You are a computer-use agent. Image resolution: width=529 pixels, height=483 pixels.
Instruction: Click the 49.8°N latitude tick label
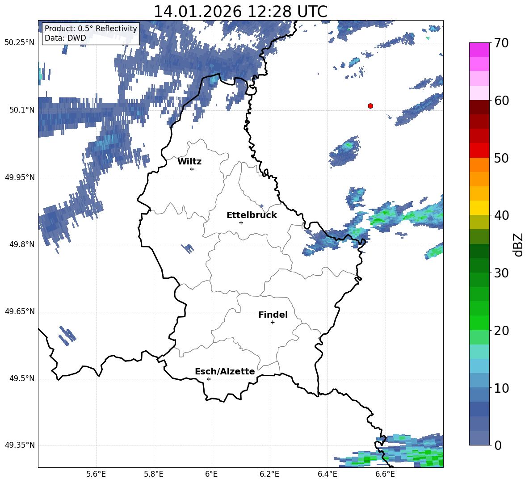coord(22,244)
